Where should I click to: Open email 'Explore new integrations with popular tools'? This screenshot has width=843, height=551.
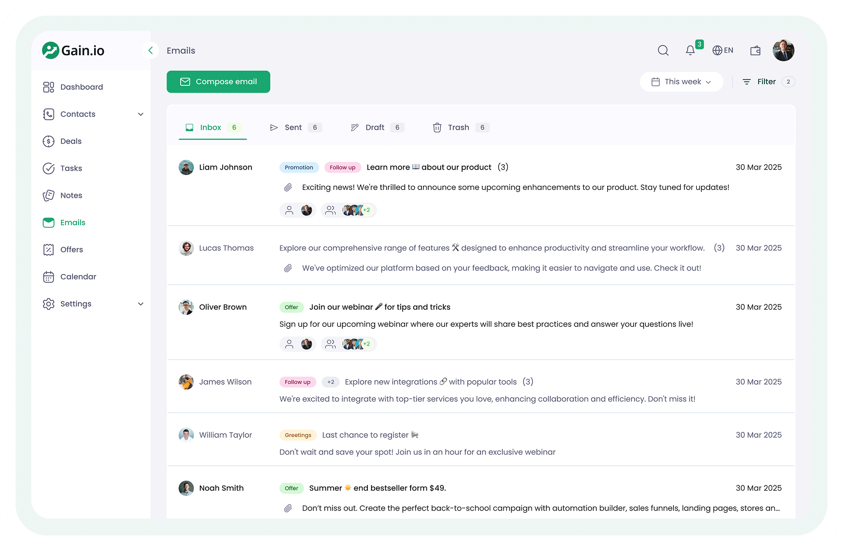tap(430, 382)
